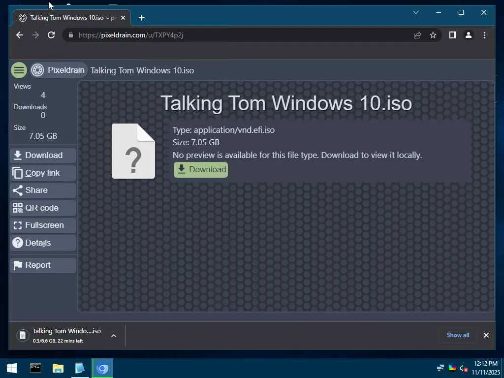Open the Notepad-like taskbar app
Image resolution: width=504 pixels, height=378 pixels.
[x=80, y=368]
